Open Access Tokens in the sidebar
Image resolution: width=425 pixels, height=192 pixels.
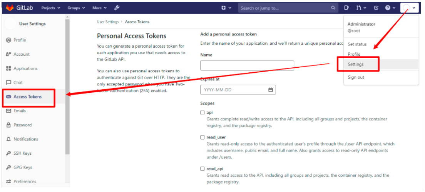point(27,97)
